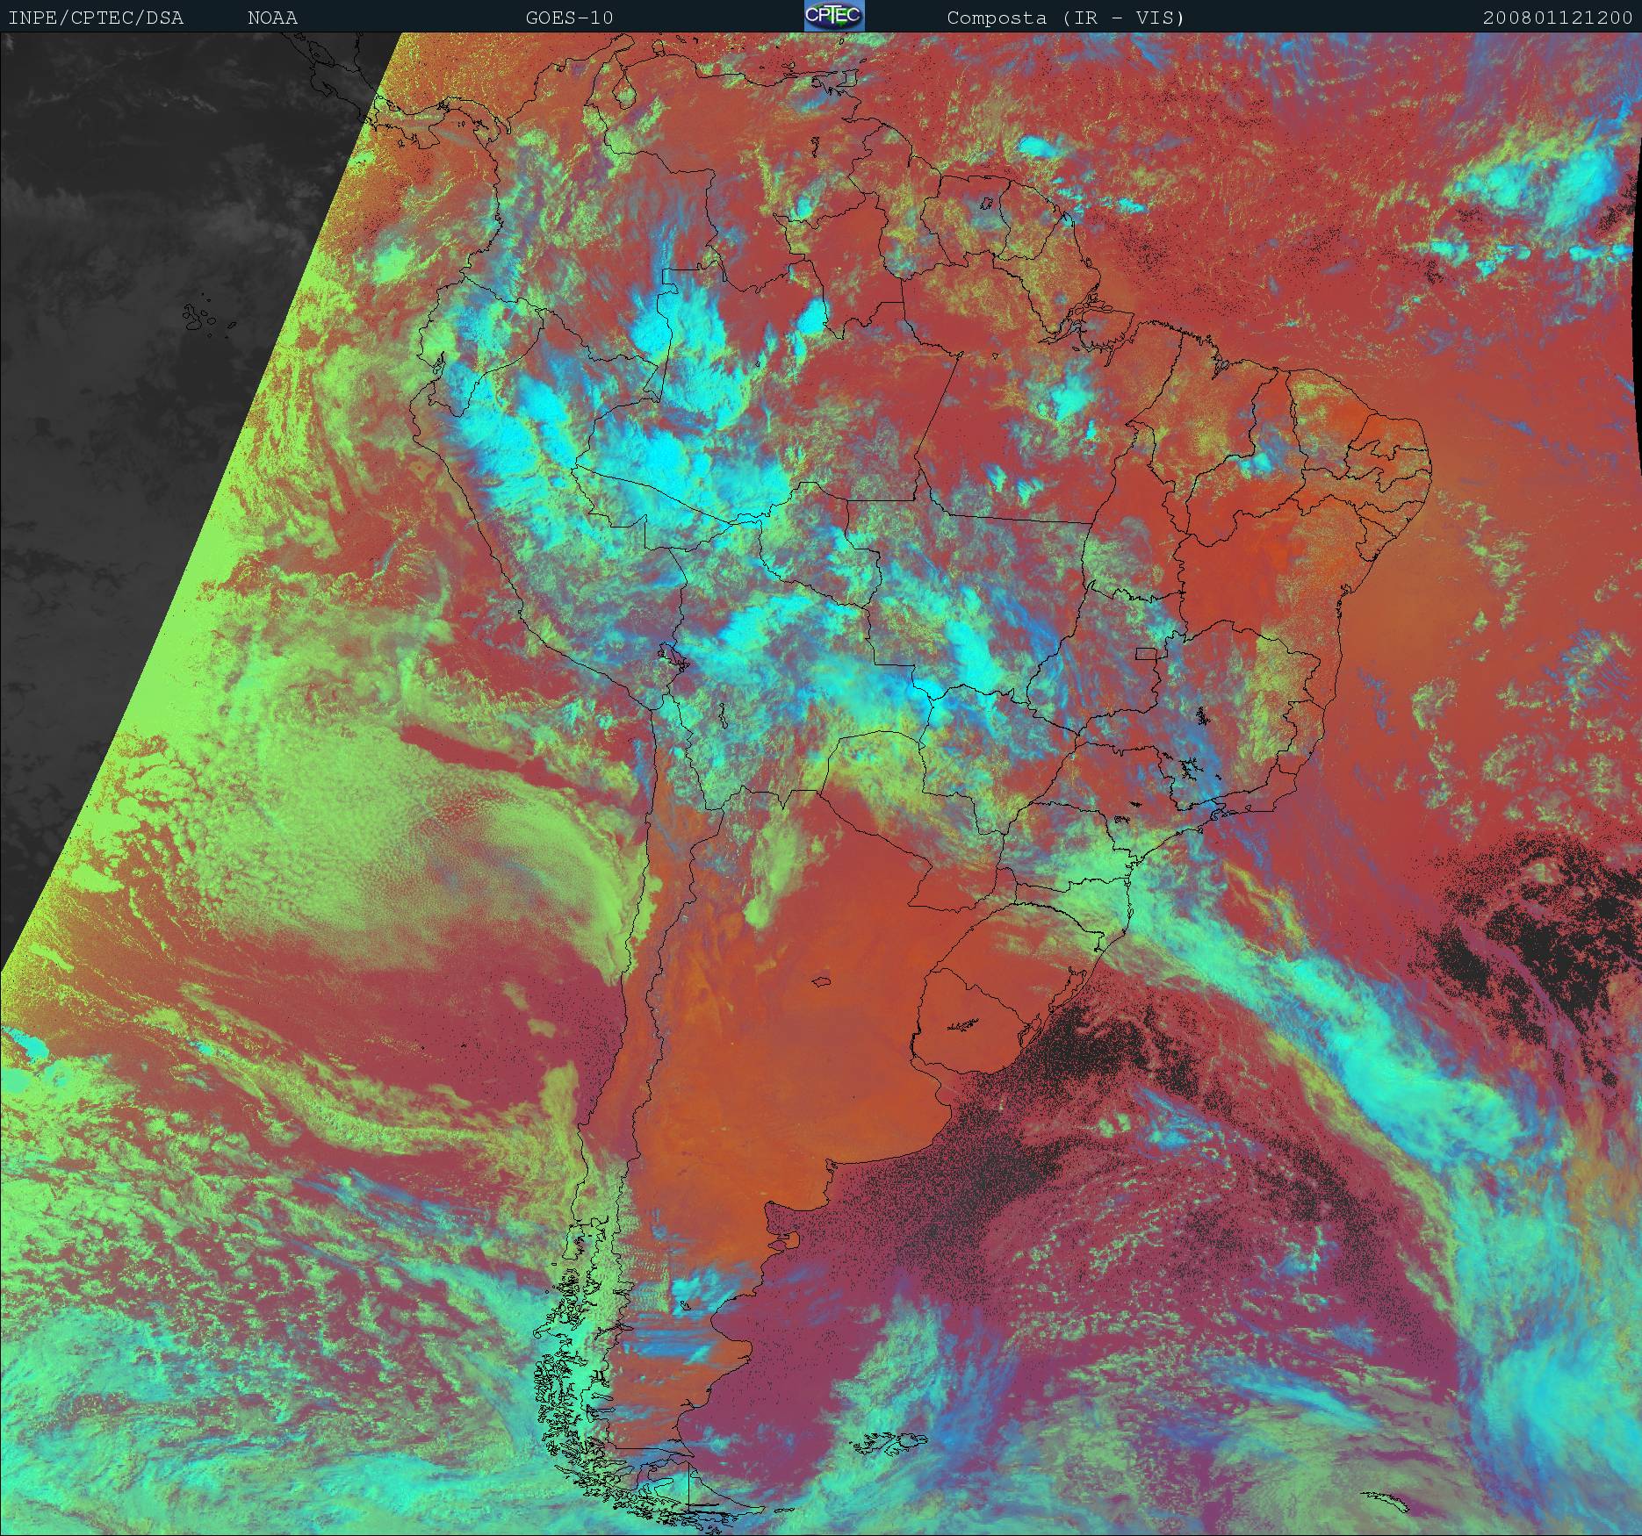Click the CPTEC logo in the header
The height and width of the screenshot is (1536, 1642).
pyautogui.click(x=834, y=17)
